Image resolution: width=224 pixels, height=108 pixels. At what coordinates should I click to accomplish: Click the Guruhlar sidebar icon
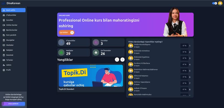pyautogui.click(x=4, y=20)
